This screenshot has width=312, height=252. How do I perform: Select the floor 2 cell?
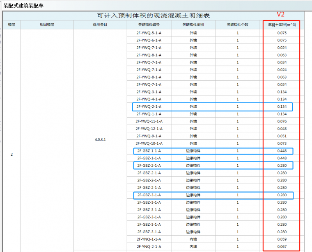point(11,154)
